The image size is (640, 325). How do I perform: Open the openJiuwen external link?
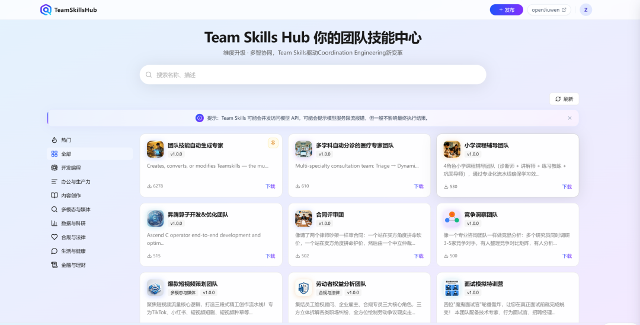549,10
